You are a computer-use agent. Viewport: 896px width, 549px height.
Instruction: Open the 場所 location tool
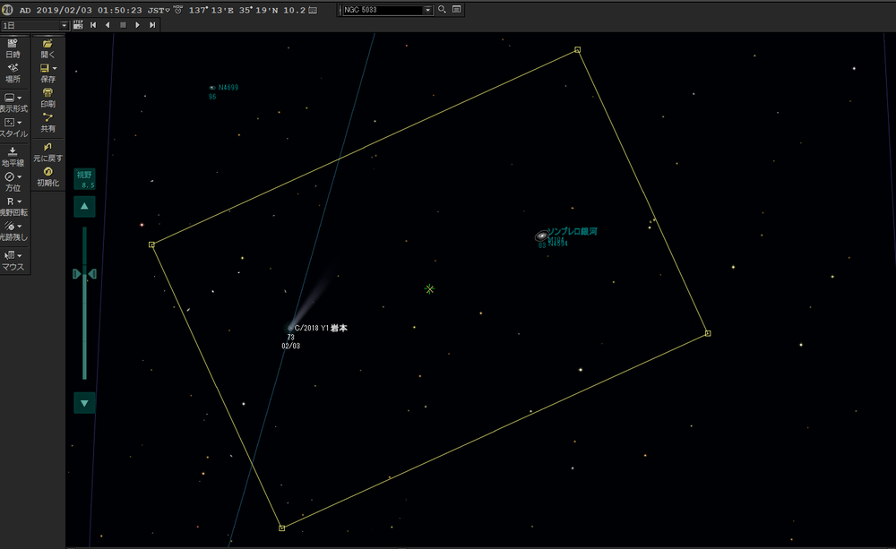pos(13,73)
